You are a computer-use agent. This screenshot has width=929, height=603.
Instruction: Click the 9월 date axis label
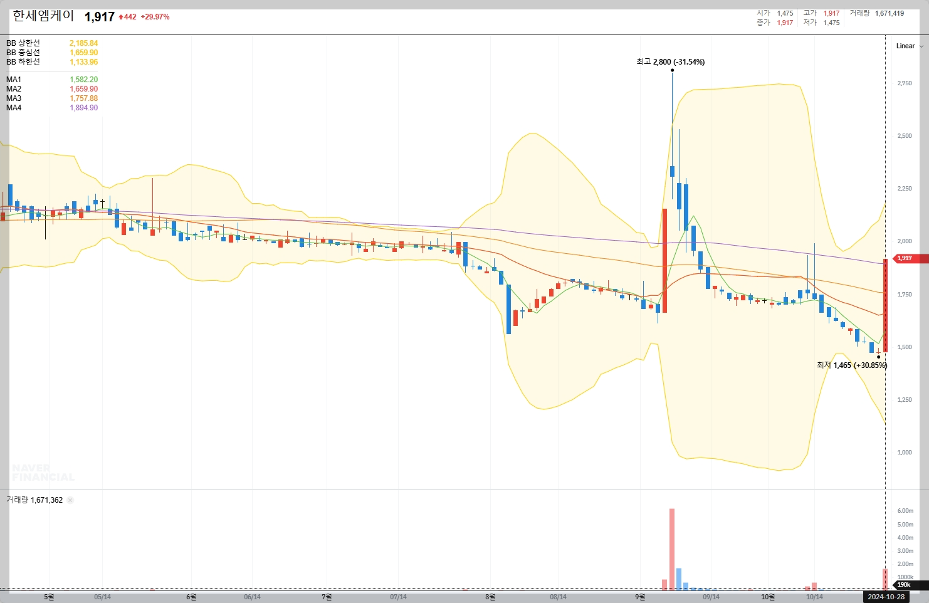(640, 597)
